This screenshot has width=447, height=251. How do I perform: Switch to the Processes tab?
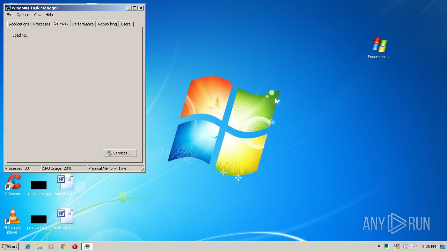(x=42, y=24)
